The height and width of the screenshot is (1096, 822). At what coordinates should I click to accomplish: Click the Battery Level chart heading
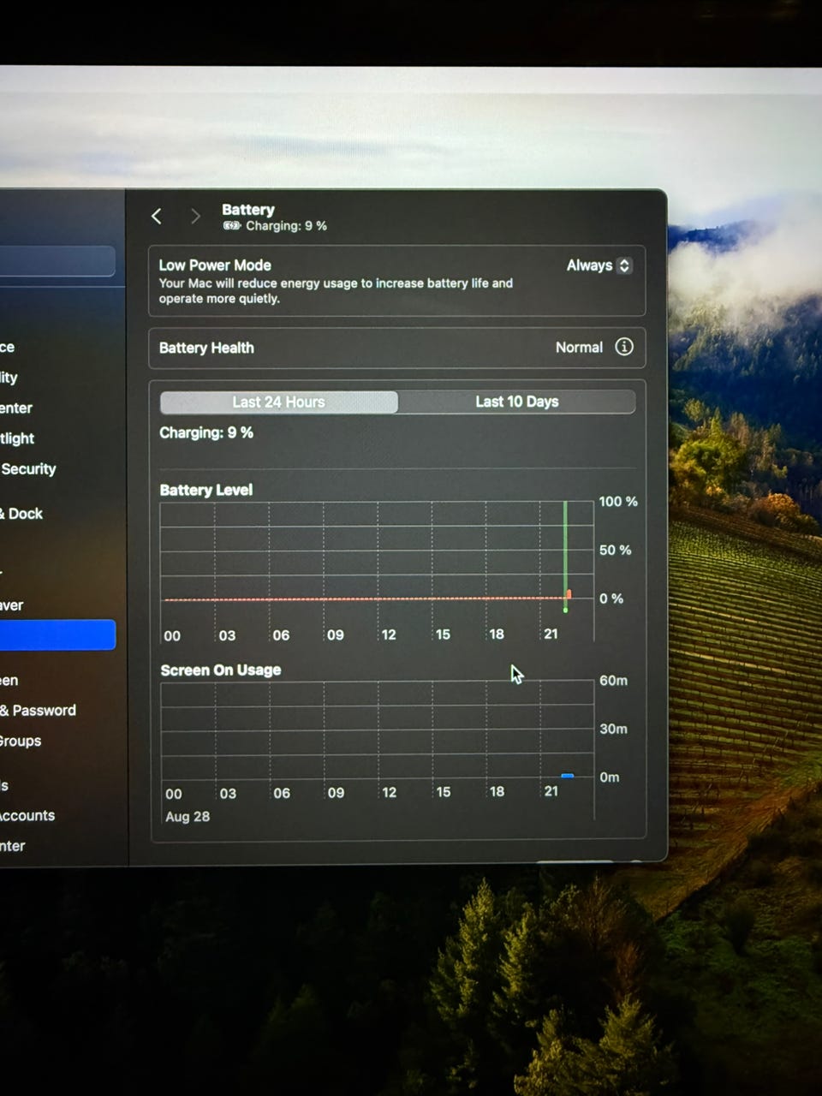[206, 490]
